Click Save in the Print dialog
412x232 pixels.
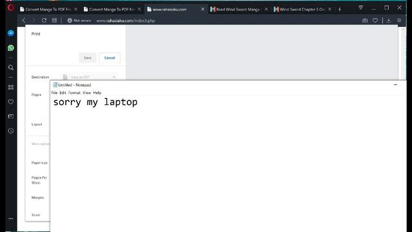point(88,58)
